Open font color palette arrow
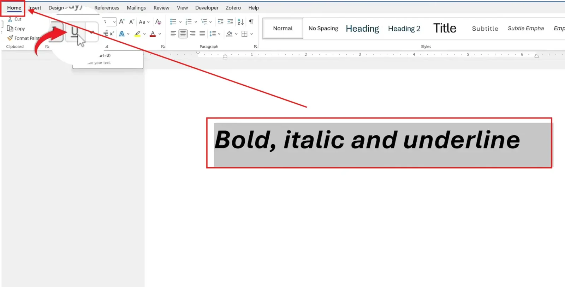565x287 pixels. point(160,34)
